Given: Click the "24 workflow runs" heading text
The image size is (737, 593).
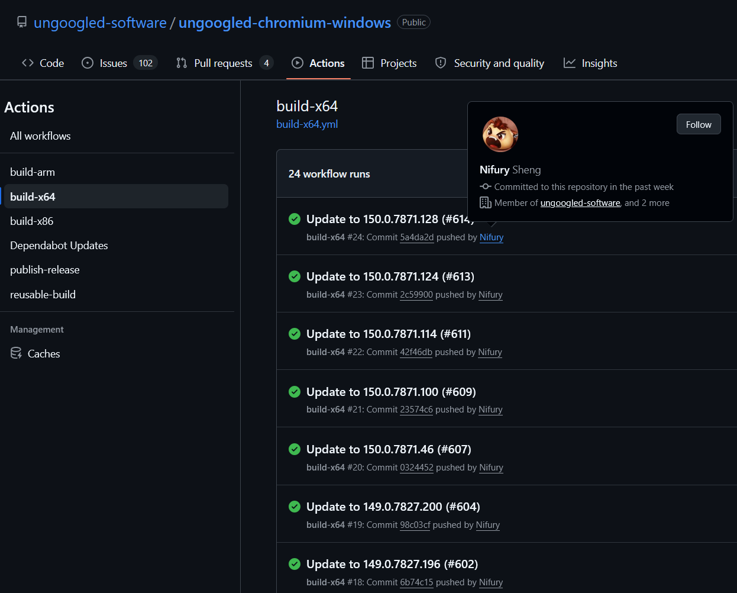Looking at the screenshot, I should [329, 174].
